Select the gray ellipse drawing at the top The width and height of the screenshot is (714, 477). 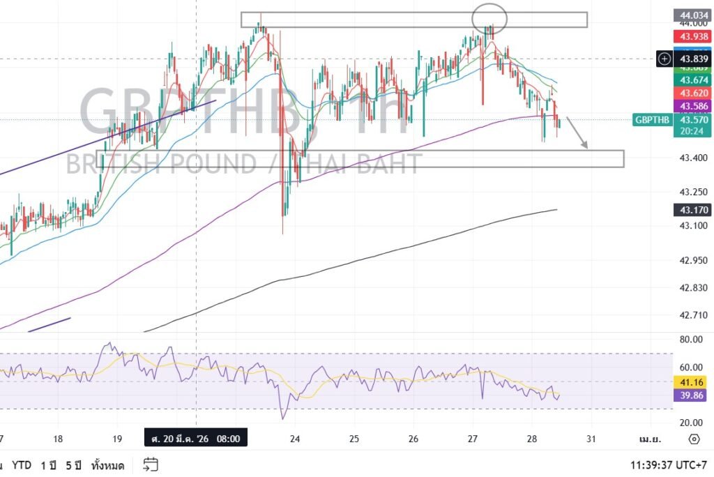[489, 17]
